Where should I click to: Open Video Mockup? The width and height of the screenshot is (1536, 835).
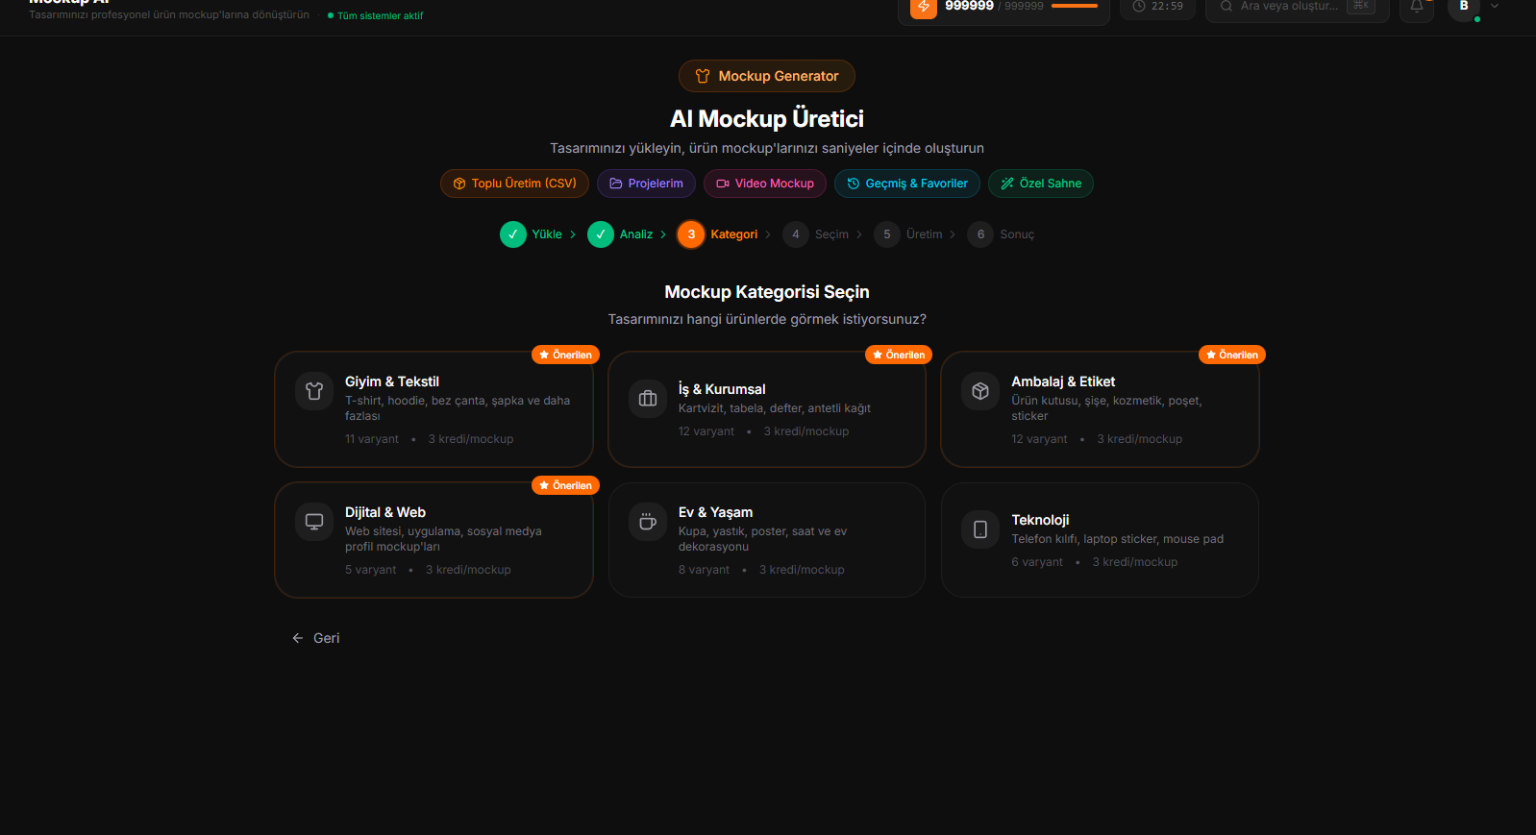tap(765, 184)
